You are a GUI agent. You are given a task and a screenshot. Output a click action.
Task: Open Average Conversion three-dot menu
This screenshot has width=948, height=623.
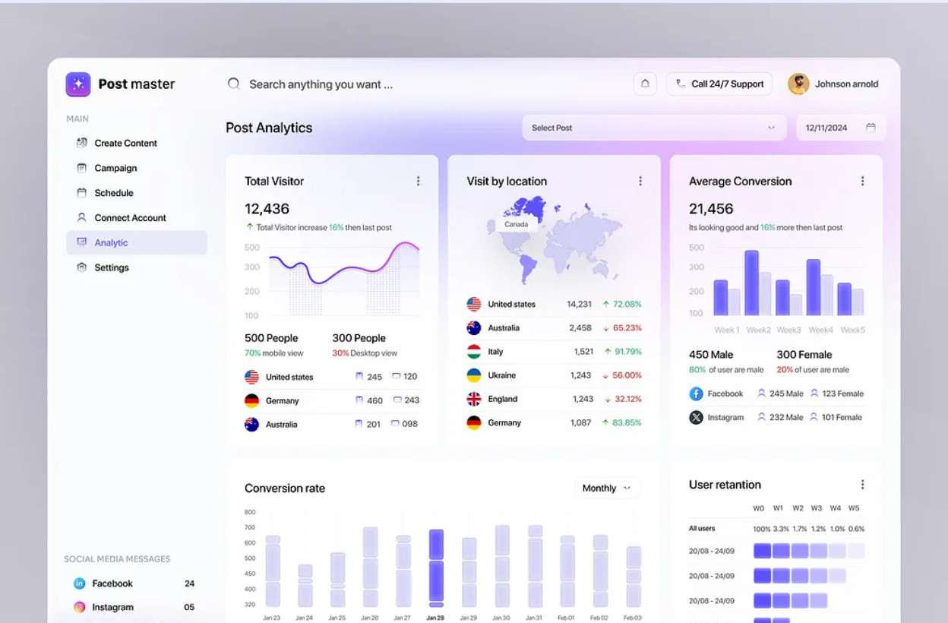point(862,181)
